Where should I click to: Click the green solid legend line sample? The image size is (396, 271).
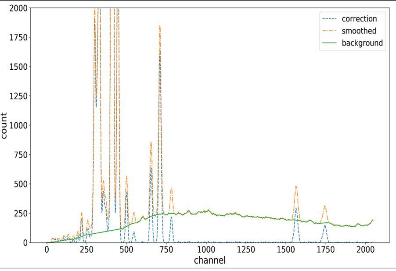[x=329, y=43]
